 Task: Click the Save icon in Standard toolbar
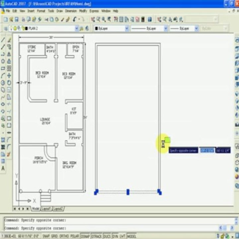coord(17,20)
